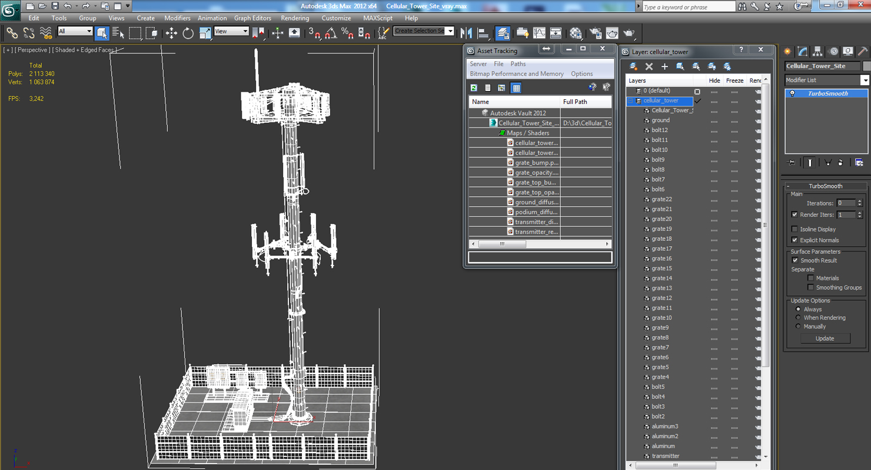Switch to the Create command panel tab

[787, 52]
